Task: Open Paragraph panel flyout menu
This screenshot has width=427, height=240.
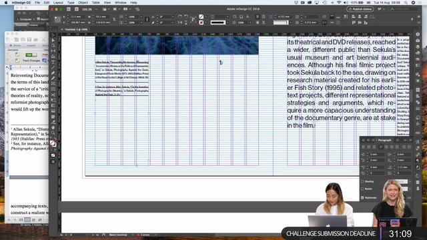Action: click(x=411, y=140)
